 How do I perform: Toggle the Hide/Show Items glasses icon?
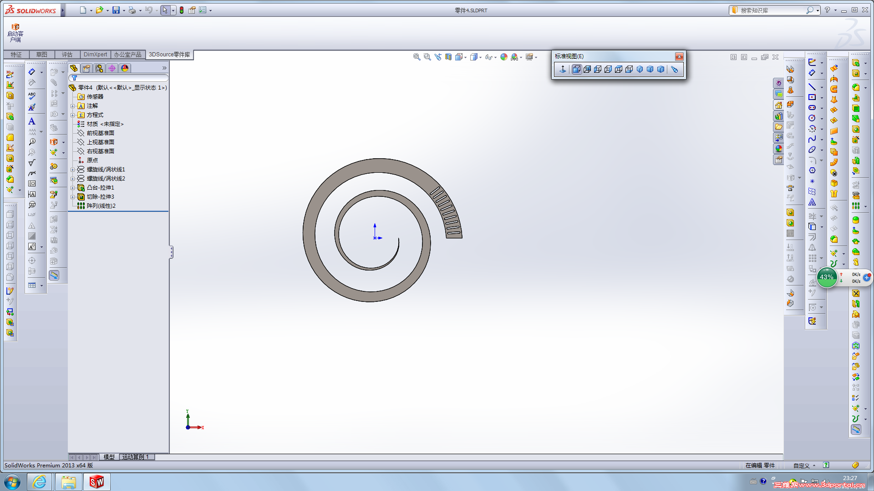[x=488, y=57]
